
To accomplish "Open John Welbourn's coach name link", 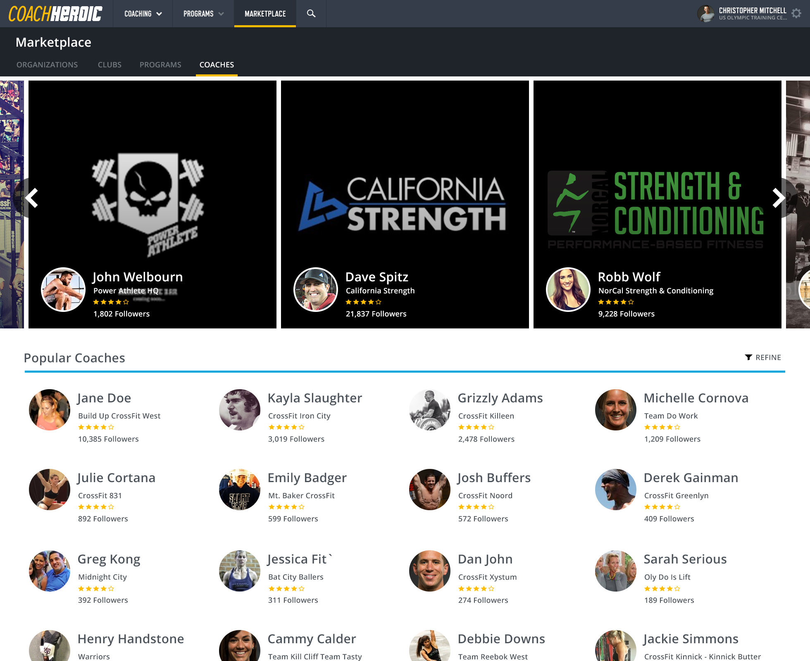I will [138, 277].
